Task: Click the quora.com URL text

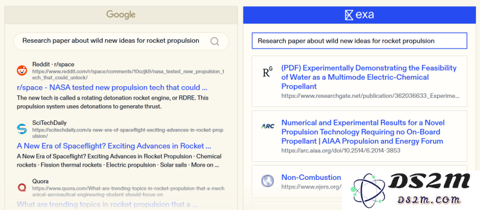Action: pyautogui.click(x=128, y=191)
